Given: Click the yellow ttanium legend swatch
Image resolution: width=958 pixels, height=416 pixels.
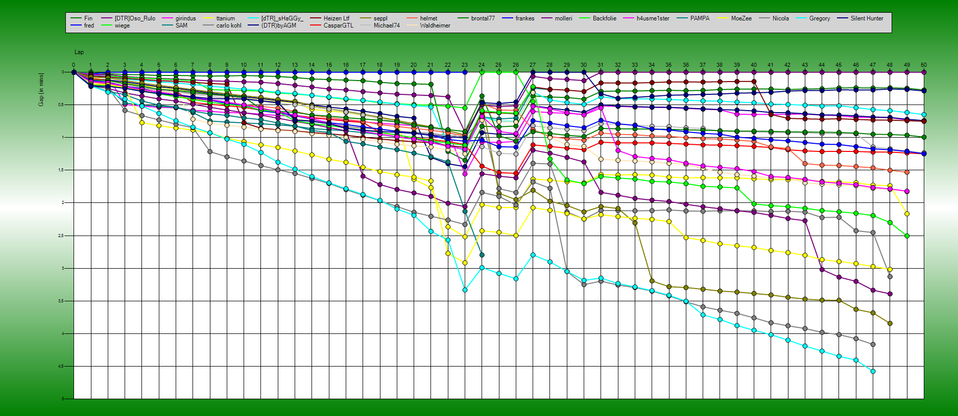Looking at the screenshot, I should 209,18.
